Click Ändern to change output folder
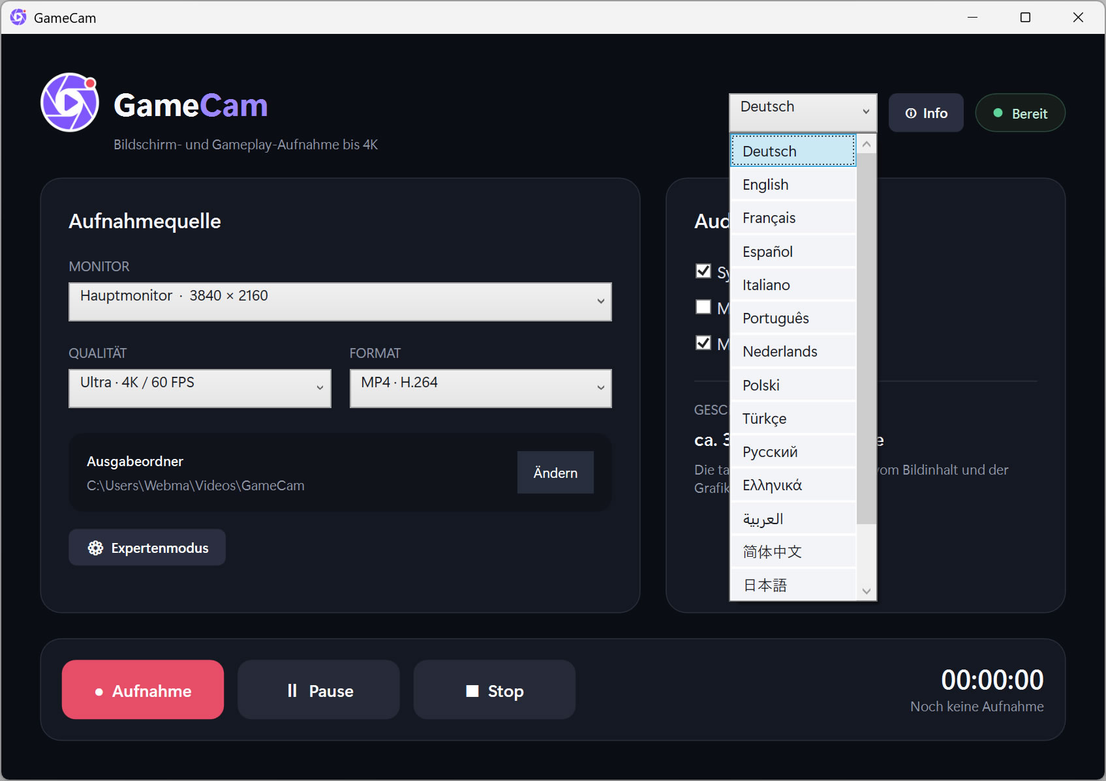Screen dimensions: 1106x781 pyautogui.click(x=555, y=473)
